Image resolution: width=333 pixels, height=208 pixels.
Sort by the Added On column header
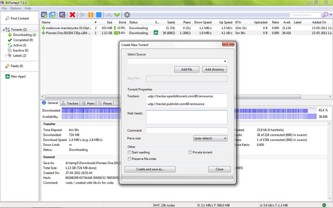[x=322, y=22]
